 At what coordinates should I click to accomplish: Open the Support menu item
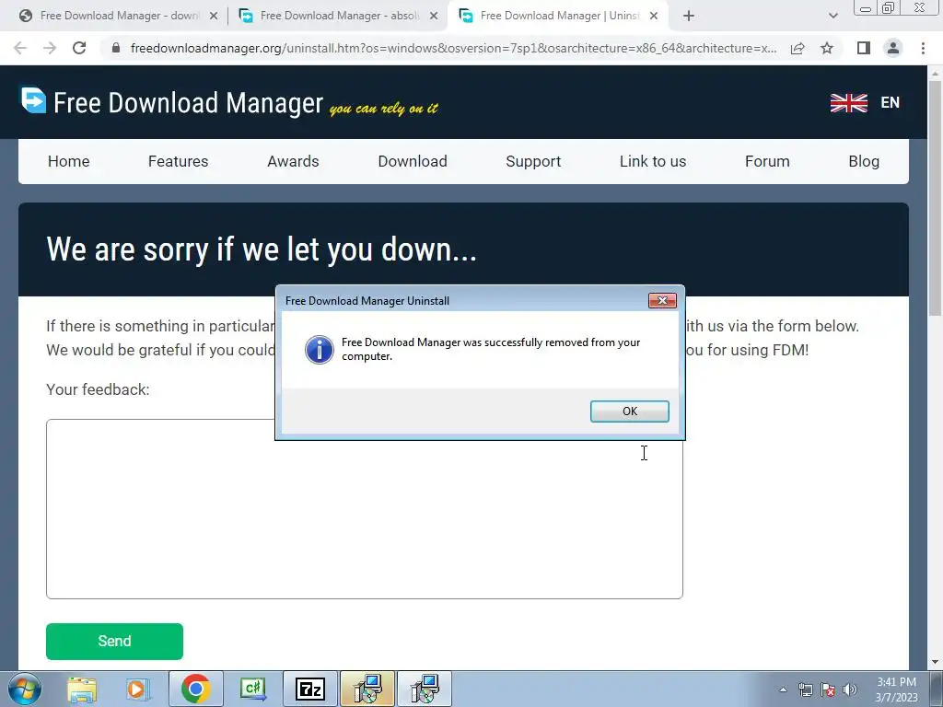pos(533,161)
